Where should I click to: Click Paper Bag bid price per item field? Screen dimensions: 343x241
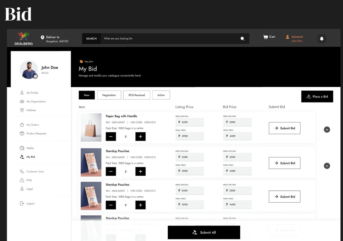pos(237,122)
